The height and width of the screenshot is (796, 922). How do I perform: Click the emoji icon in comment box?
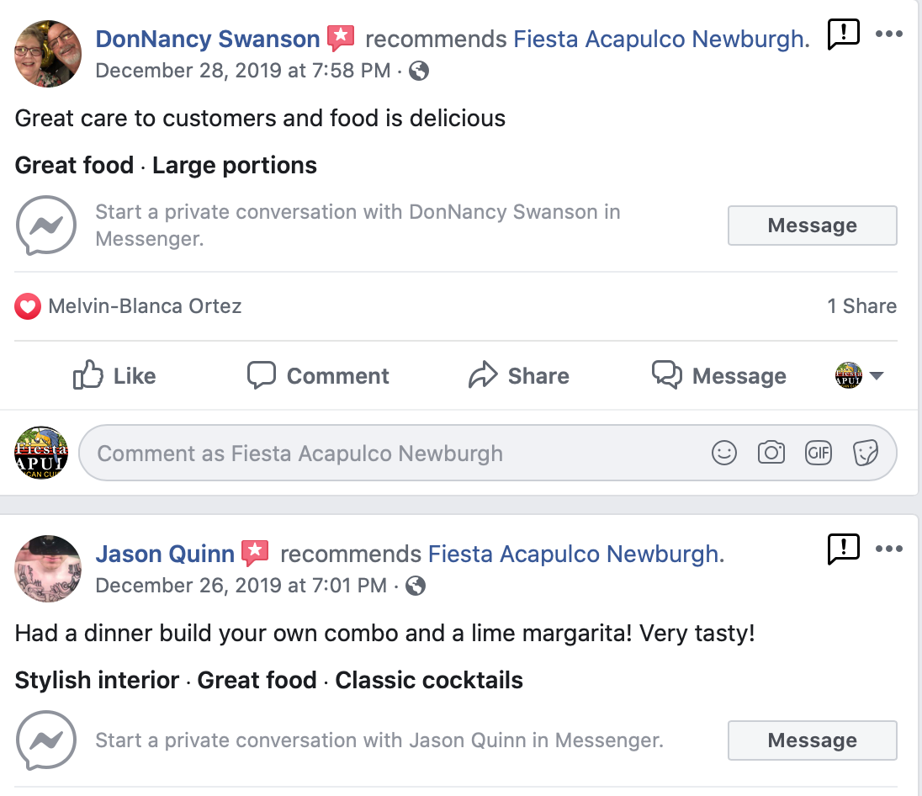point(723,454)
